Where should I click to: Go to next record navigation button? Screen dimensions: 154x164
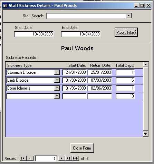(x=62, y=158)
